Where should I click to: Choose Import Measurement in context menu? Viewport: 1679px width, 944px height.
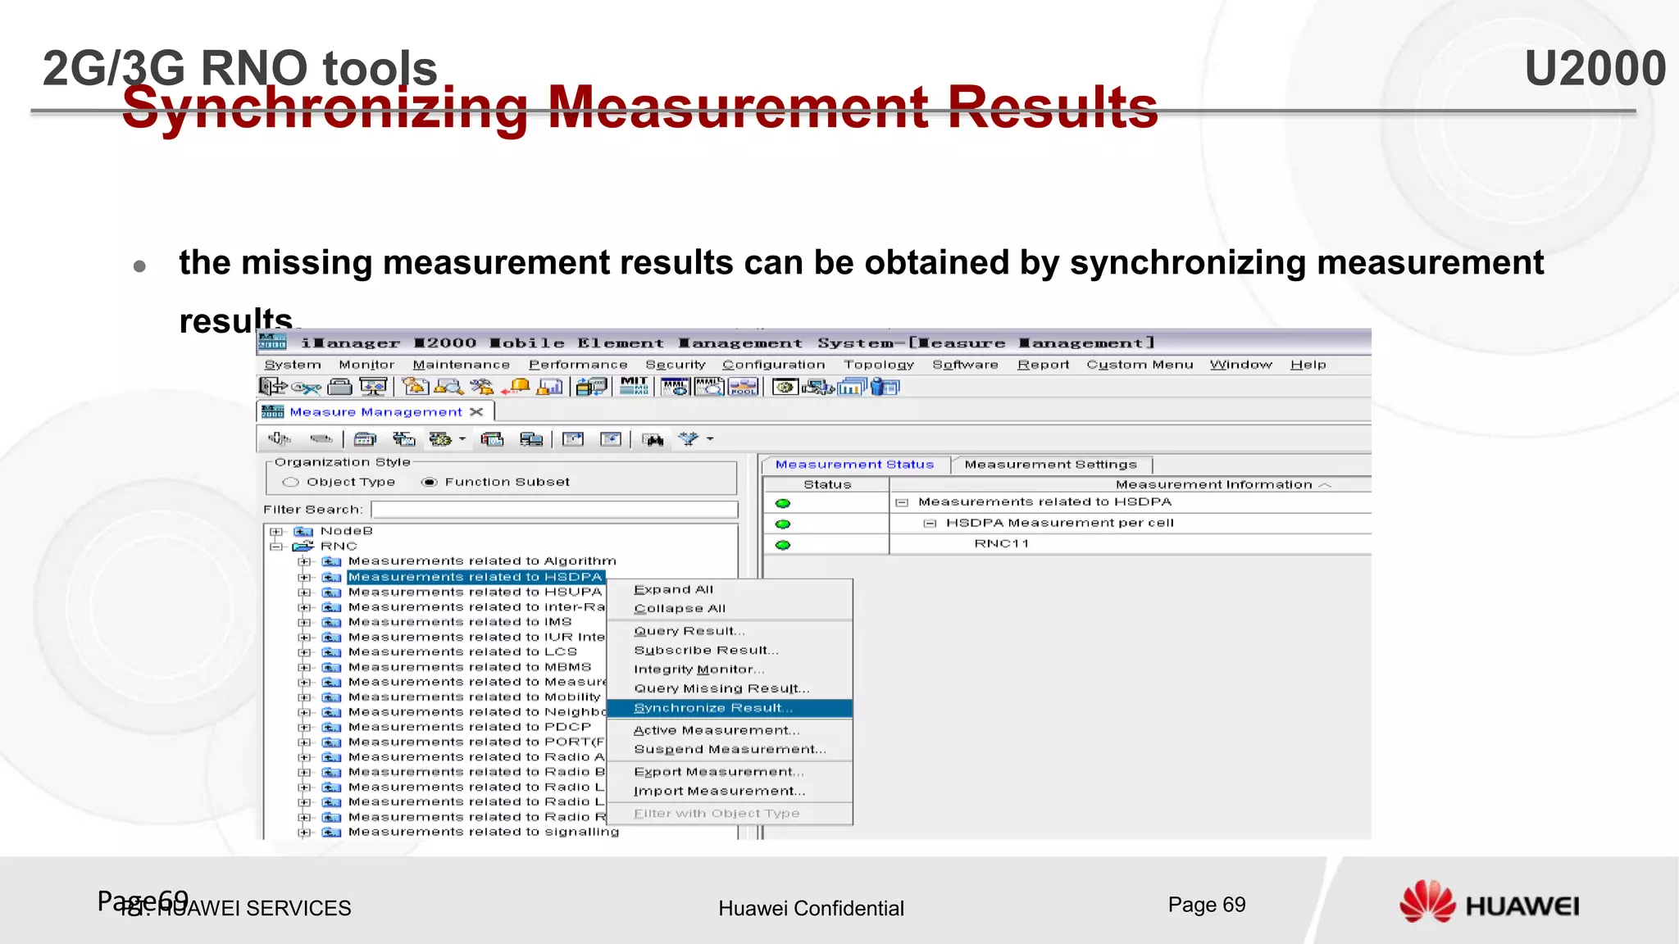click(730, 791)
